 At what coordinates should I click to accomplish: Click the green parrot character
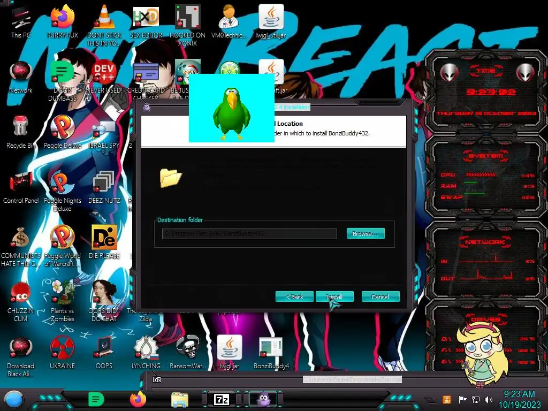[231, 113]
